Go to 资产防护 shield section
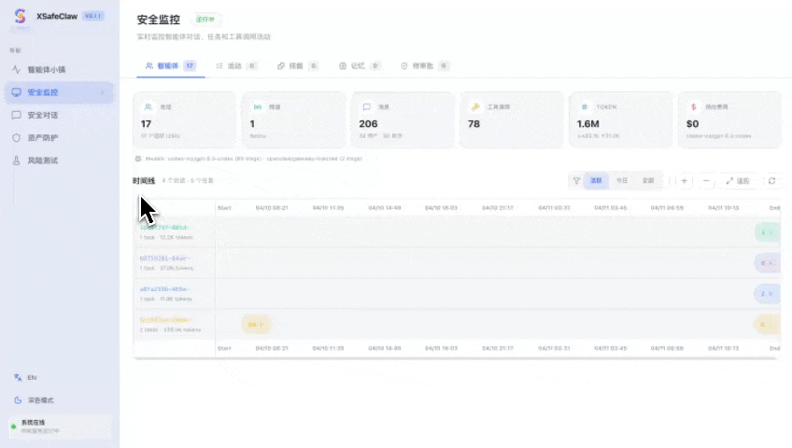Screen dimensions: 792x448 42,138
